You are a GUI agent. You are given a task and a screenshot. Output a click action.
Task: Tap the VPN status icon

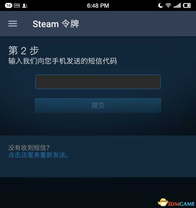click(17, 6)
